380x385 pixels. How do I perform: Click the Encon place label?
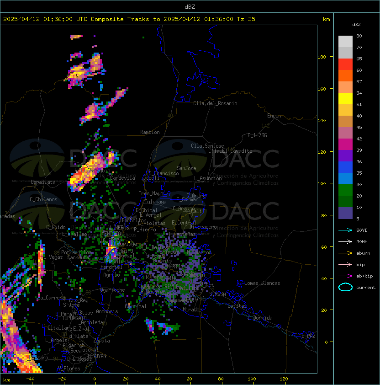[x=274, y=116]
